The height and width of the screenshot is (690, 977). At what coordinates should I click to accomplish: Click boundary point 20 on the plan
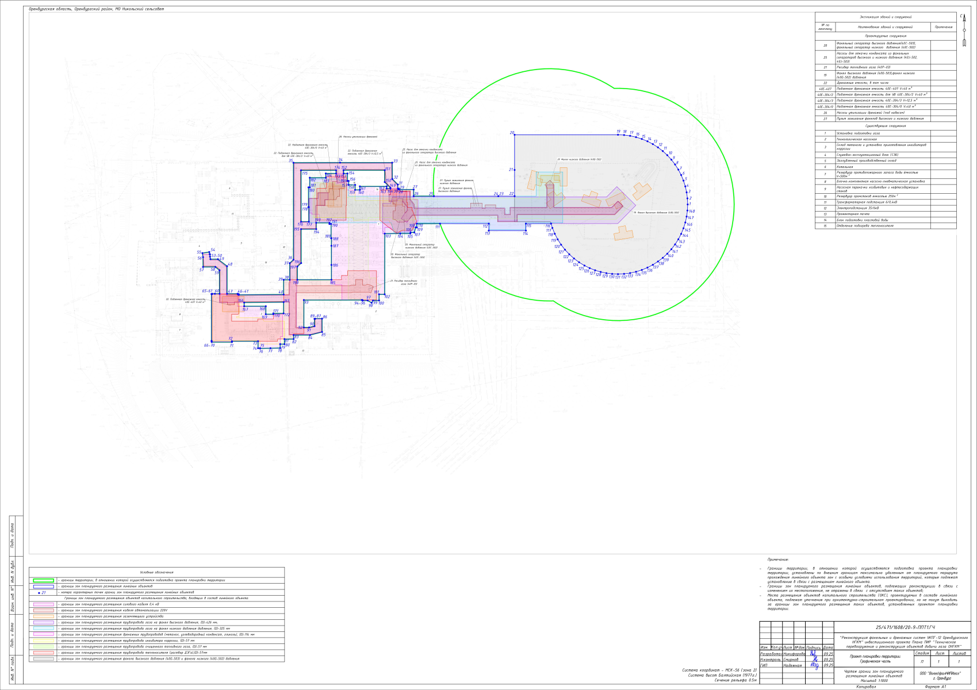coord(514,135)
